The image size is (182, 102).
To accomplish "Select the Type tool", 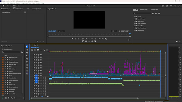I will tap(27, 71).
